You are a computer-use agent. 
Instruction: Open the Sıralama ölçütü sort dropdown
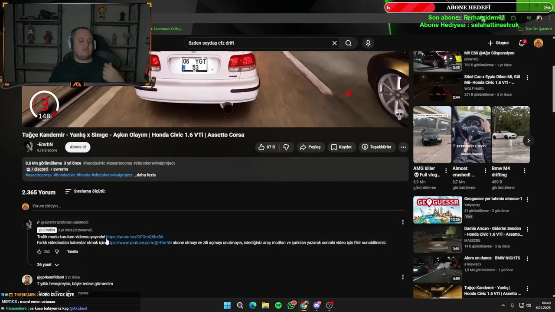pos(85,191)
